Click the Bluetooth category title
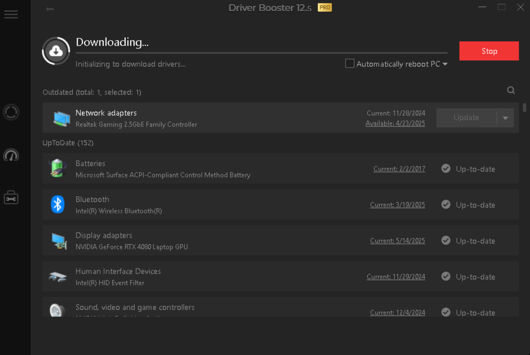 tap(93, 199)
